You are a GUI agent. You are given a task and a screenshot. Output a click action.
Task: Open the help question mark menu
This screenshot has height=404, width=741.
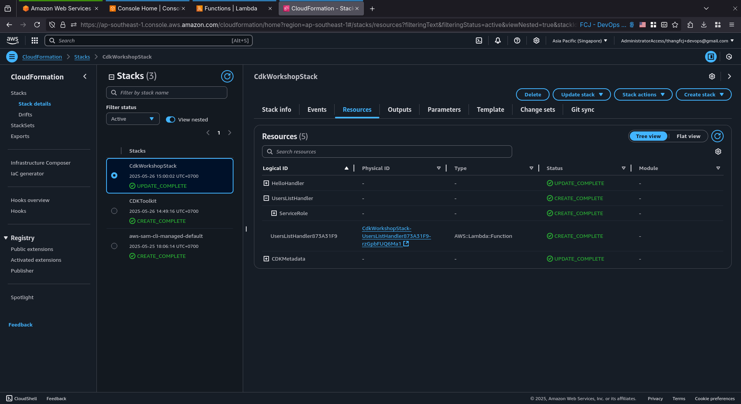pyautogui.click(x=517, y=40)
